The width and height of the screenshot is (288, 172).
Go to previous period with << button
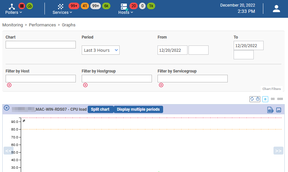(x=9, y=151)
